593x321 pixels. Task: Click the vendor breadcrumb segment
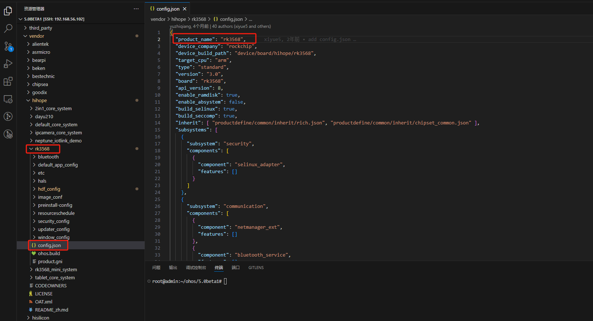coord(158,19)
